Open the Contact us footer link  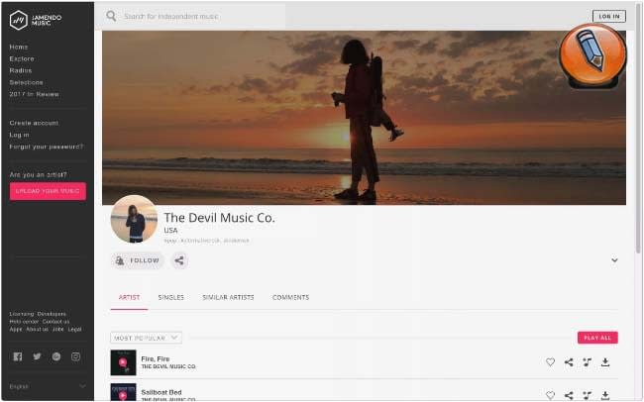point(55,322)
